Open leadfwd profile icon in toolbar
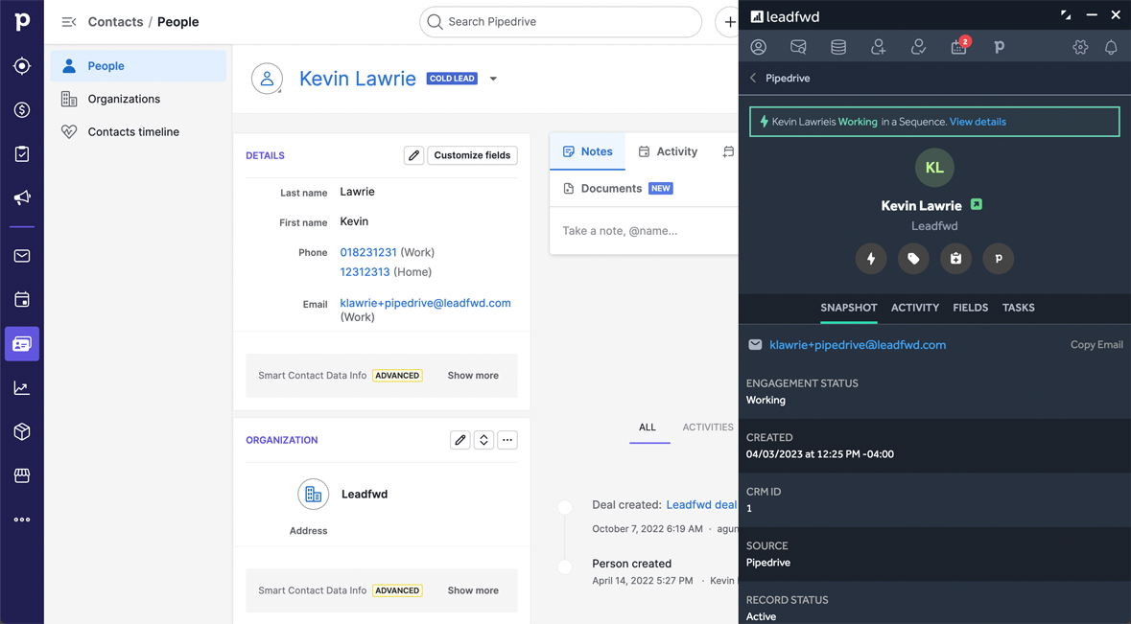Image resolution: width=1131 pixels, height=624 pixels. pyautogui.click(x=758, y=47)
